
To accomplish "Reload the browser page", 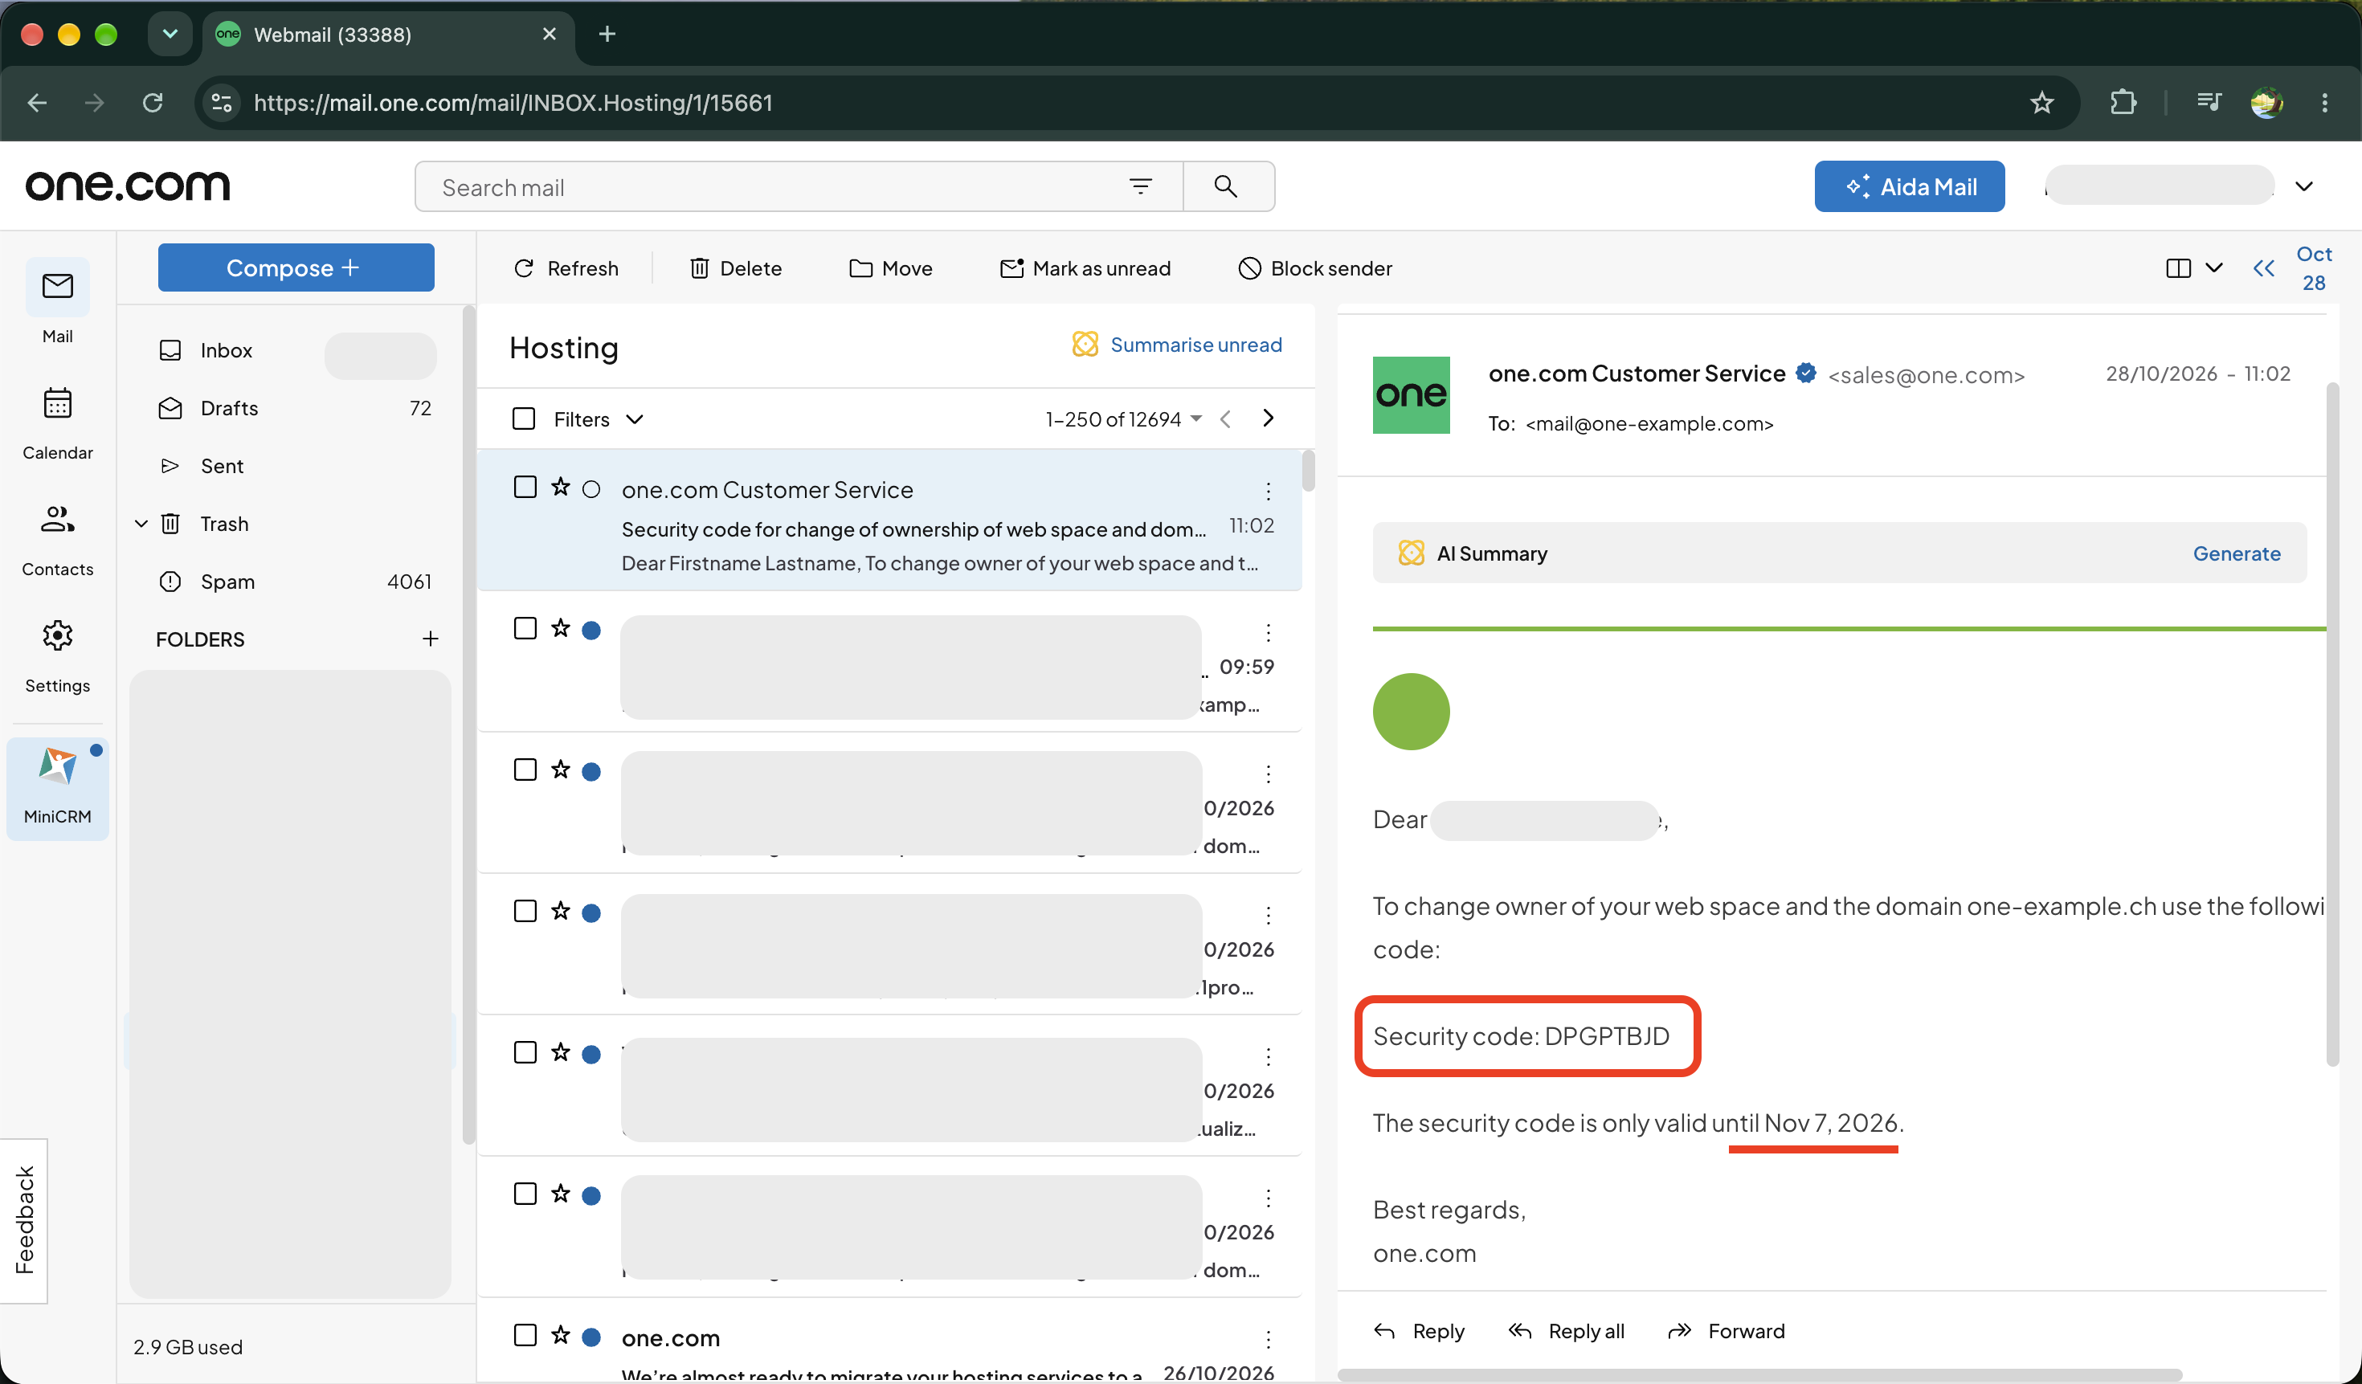I will click(x=153, y=102).
